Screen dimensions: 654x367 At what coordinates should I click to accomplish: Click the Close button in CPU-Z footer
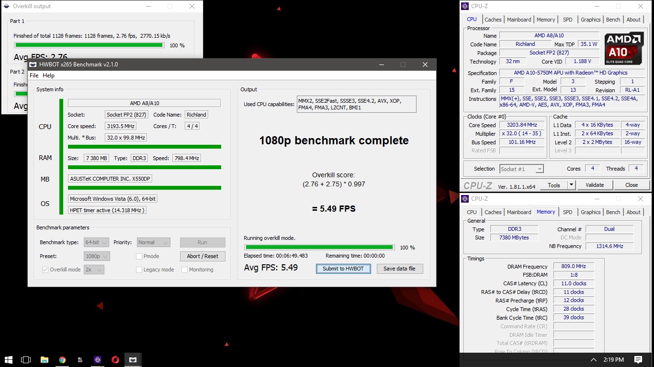(x=631, y=185)
